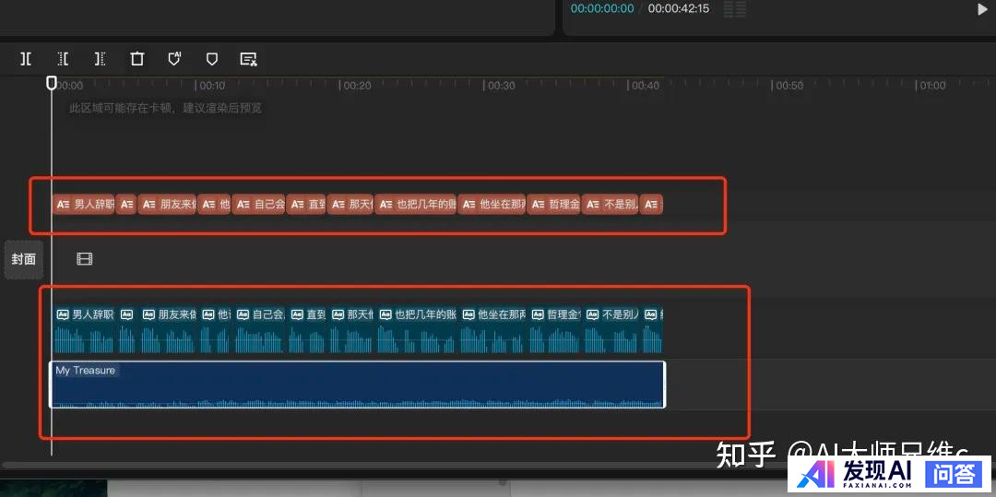Open the 封面 cover button
The width and height of the screenshot is (996, 497).
click(24, 259)
